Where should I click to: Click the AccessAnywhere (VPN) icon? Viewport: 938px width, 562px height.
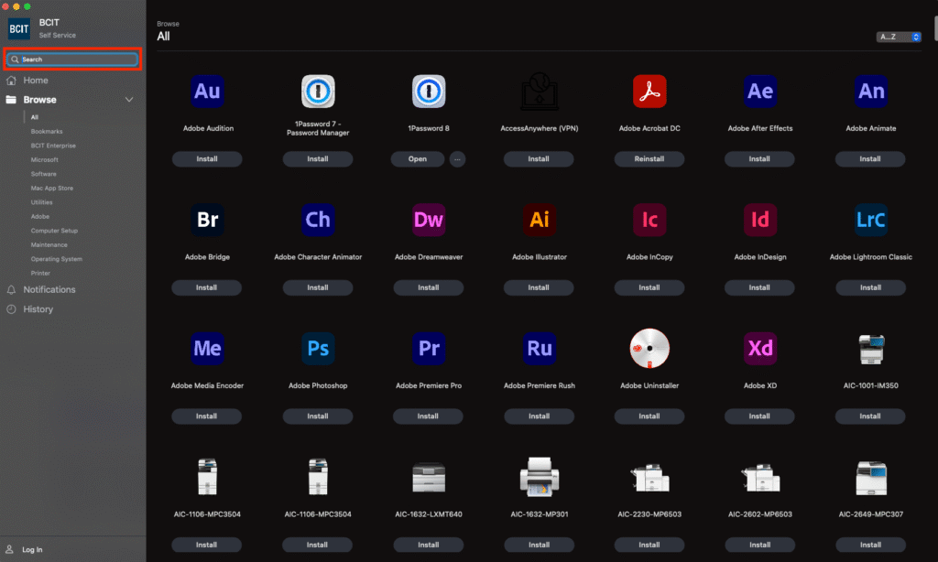[539, 92]
